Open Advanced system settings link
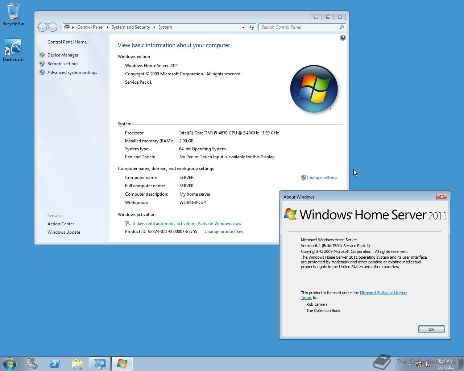 (x=72, y=72)
